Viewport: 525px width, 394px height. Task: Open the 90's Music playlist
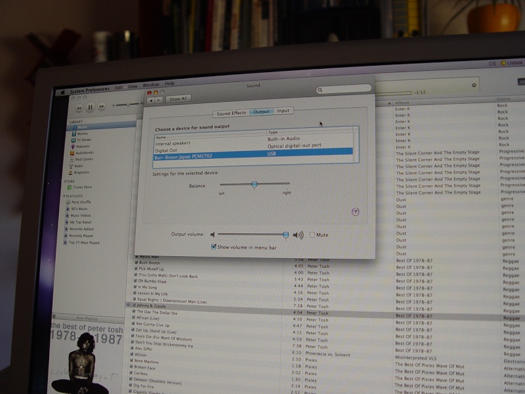(79, 209)
